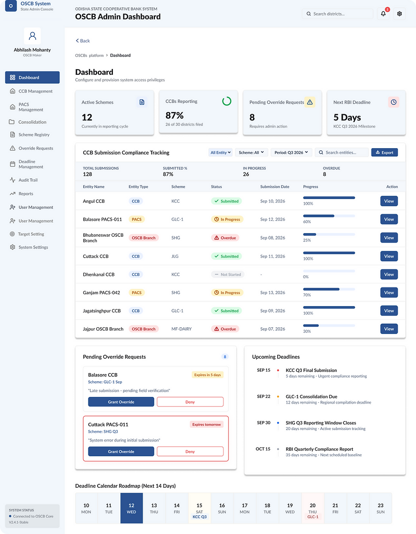The image size is (416, 534).
Task: Grant Override for Balasore CCB
Action: pos(121,402)
